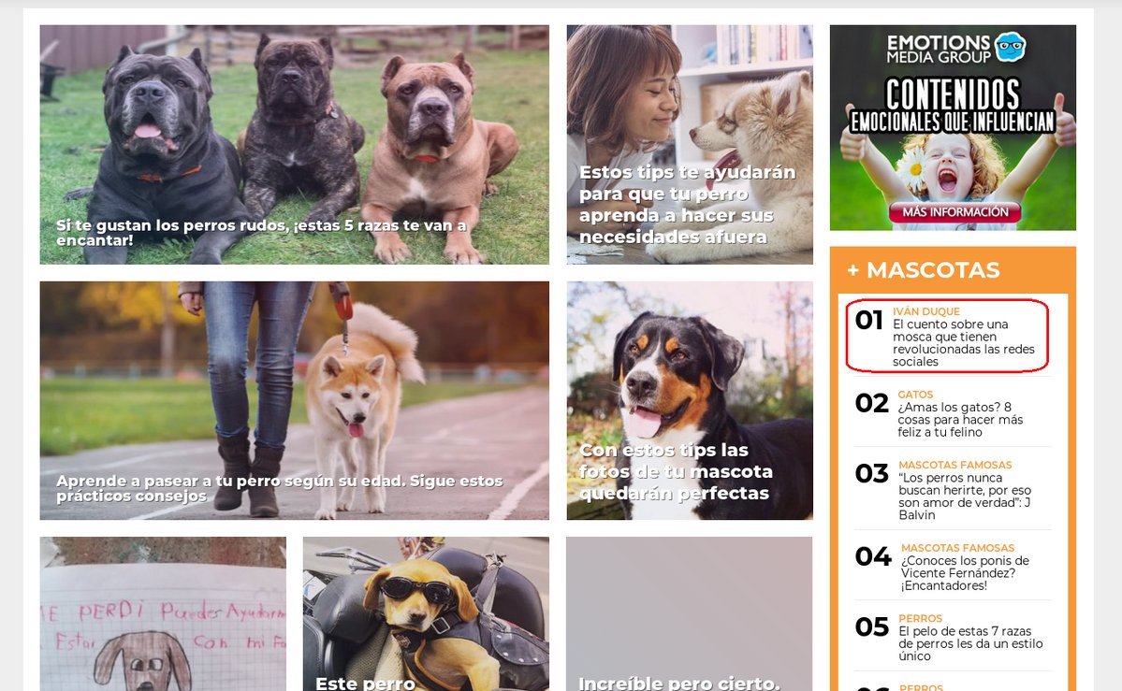Open the dog on motorcycle article
The width and height of the screenshot is (1122, 691).
(x=426, y=613)
